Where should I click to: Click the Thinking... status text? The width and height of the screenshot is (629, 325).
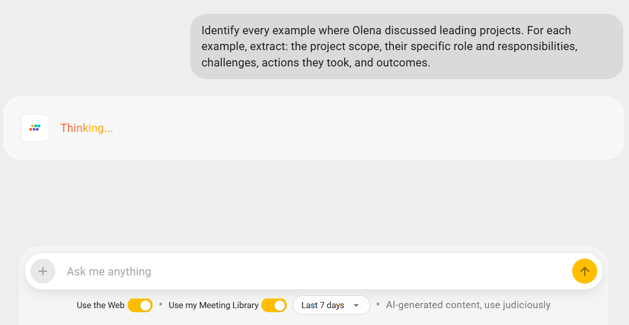pos(87,128)
